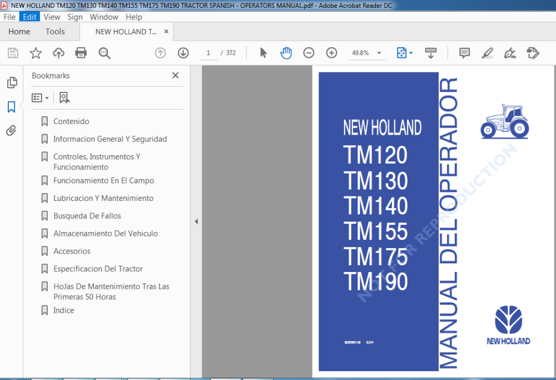Open the Almacenamiento Del Vehiculo bookmark

(x=106, y=234)
